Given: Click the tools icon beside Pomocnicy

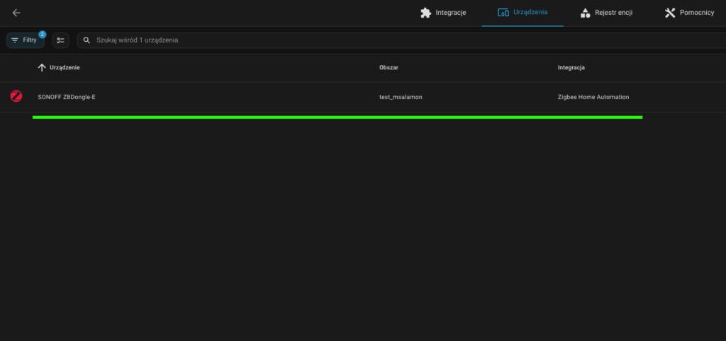Looking at the screenshot, I should [x=669, y=13].
